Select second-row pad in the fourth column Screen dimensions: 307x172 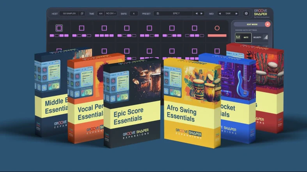[x=127, y=51]
